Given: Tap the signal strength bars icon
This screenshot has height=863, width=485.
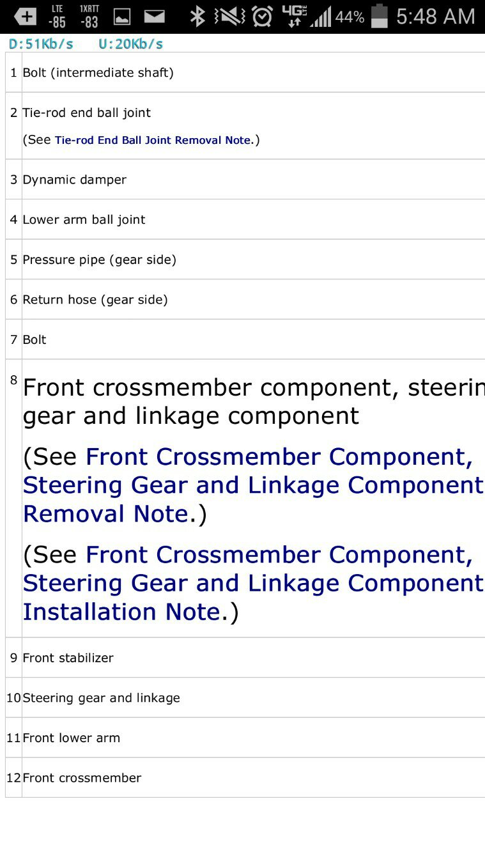Looking at the screenshot, I should (x=321, y=17).
